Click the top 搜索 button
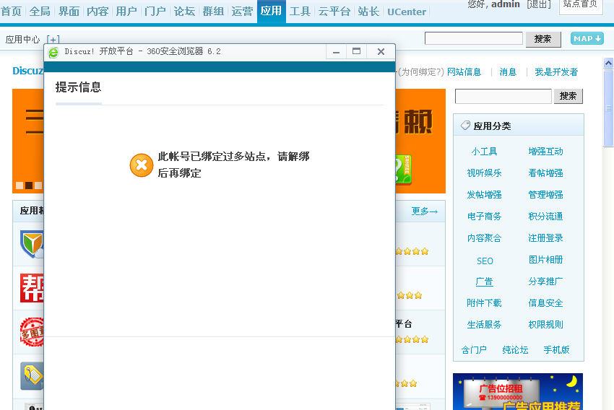This screenshot has height=410, width=614. (543, 39)
